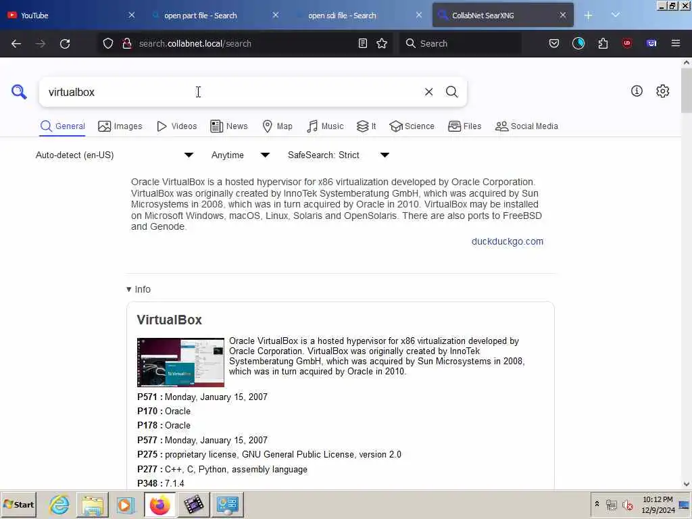The height and width of the screenshot is (519, 692).
Task: Select the Music search category
Action: [325, 126]
